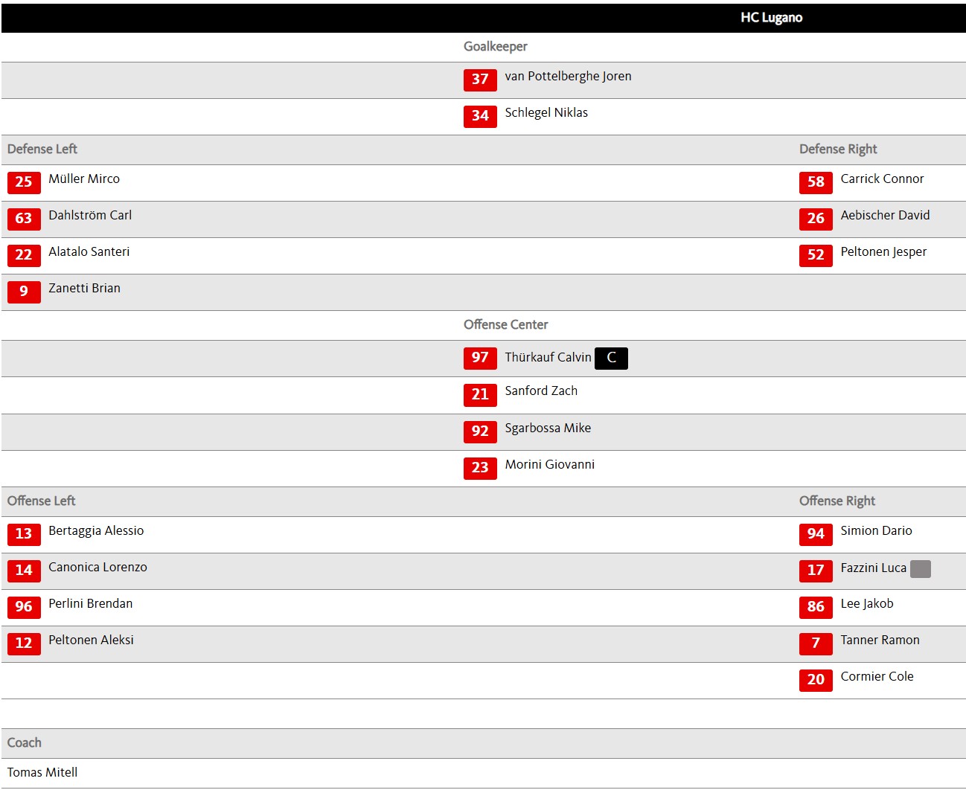Click the Offense Left heading
The image size is (966, 790).
tap(42, 501)
